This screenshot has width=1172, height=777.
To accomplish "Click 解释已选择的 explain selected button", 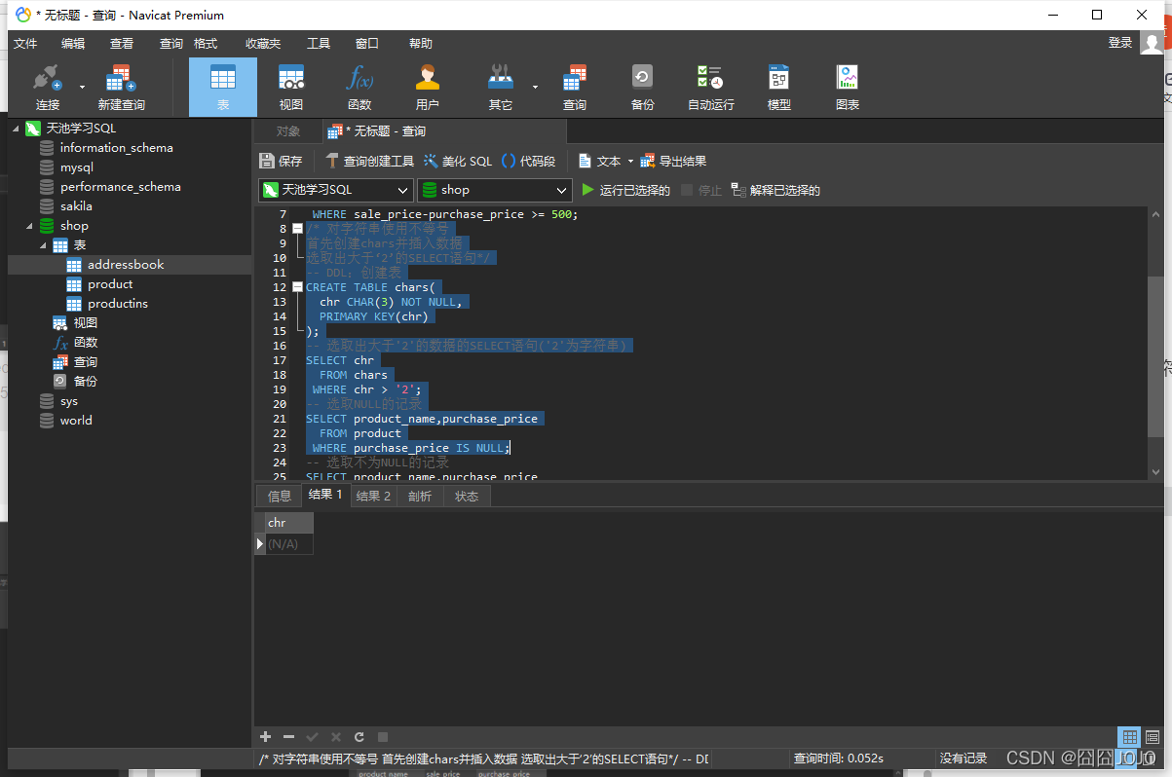I will click(775, 190).
